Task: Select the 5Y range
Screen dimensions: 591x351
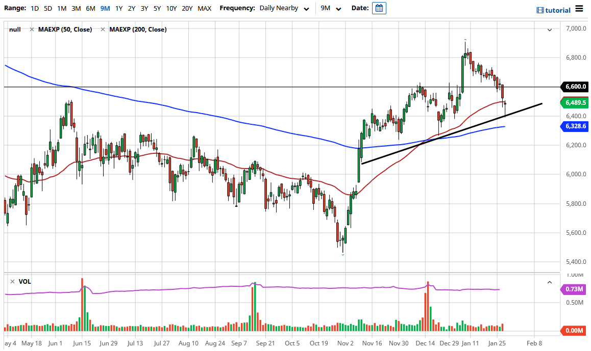Action: (157, 8)
